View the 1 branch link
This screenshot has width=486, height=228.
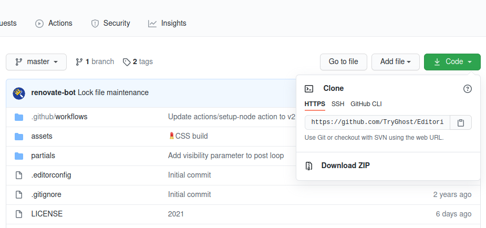coord(95,61)
